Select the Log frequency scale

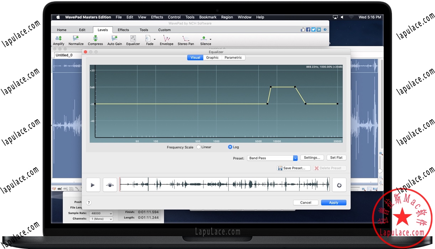pyautogui.click(x=229, y=147)
